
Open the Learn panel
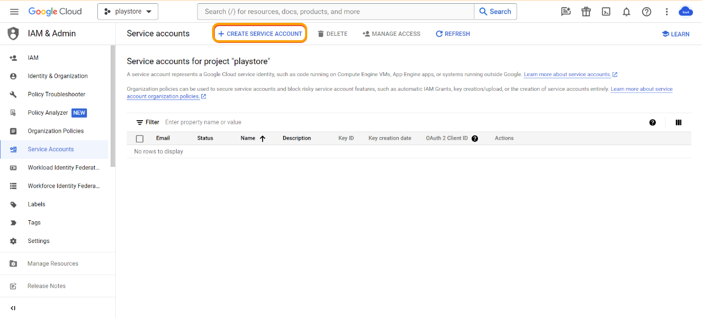pyautogui.click(x=675, y=34)
